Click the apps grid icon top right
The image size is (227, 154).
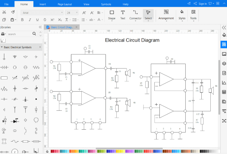point(218,3)
